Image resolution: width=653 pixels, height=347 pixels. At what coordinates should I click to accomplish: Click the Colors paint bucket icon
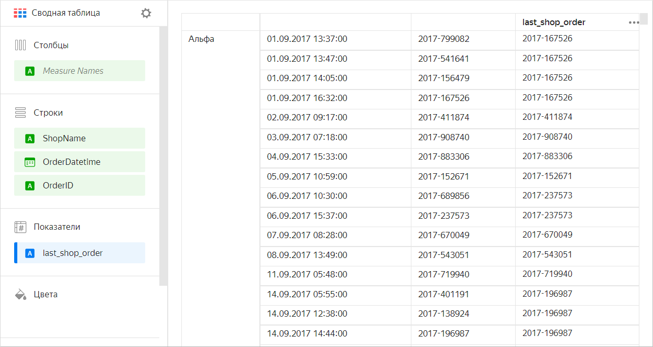(x=20, y=294)
